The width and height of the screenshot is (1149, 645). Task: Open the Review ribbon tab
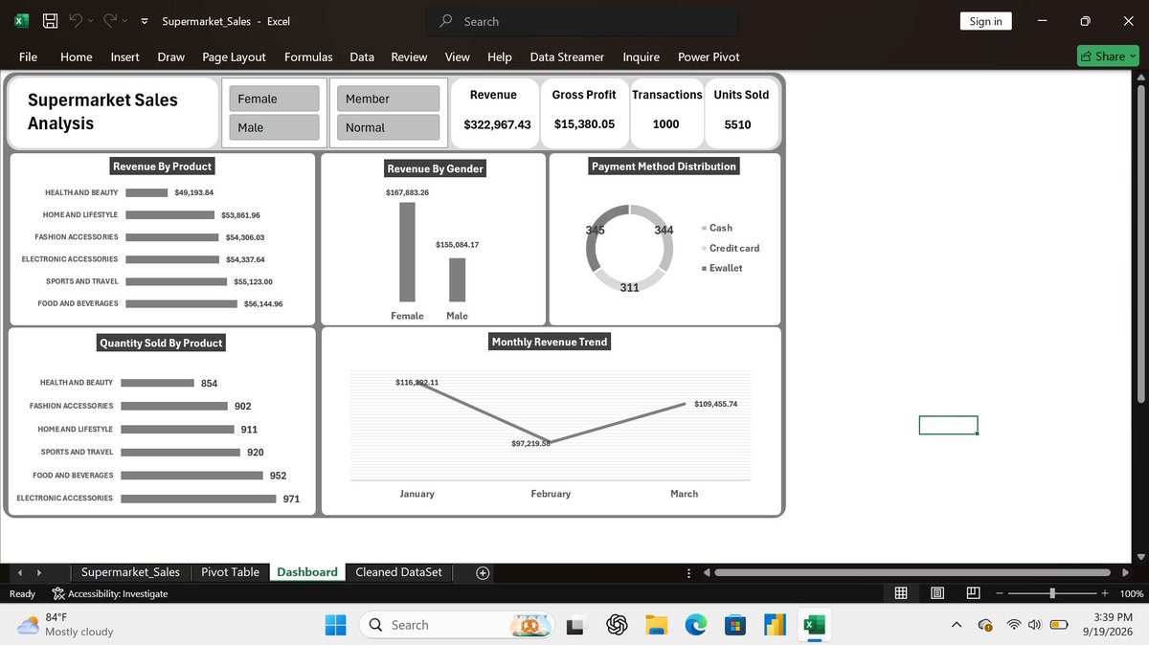[409, 56]
